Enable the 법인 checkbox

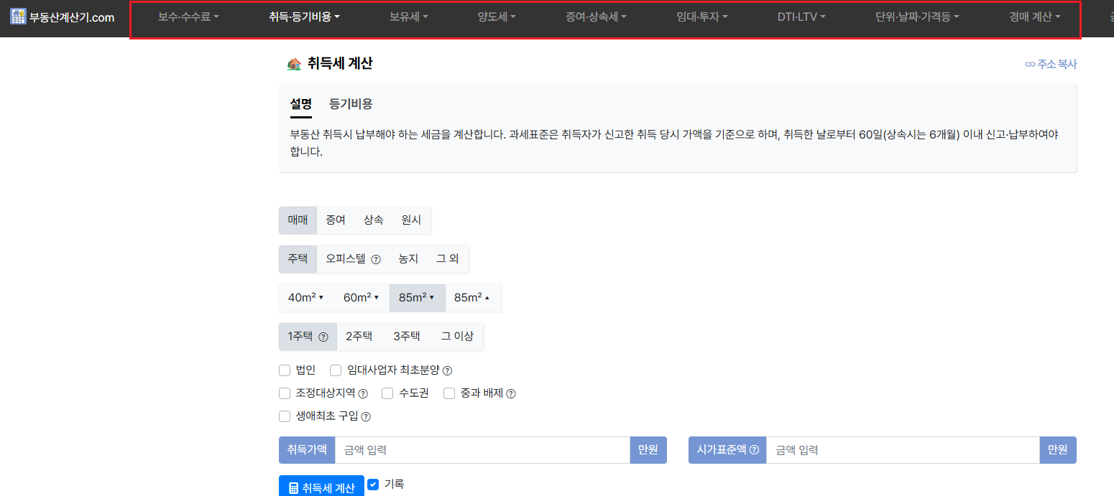coord(285,370)
